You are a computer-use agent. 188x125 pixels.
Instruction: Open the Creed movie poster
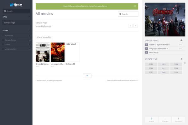[x=43, y=52]
